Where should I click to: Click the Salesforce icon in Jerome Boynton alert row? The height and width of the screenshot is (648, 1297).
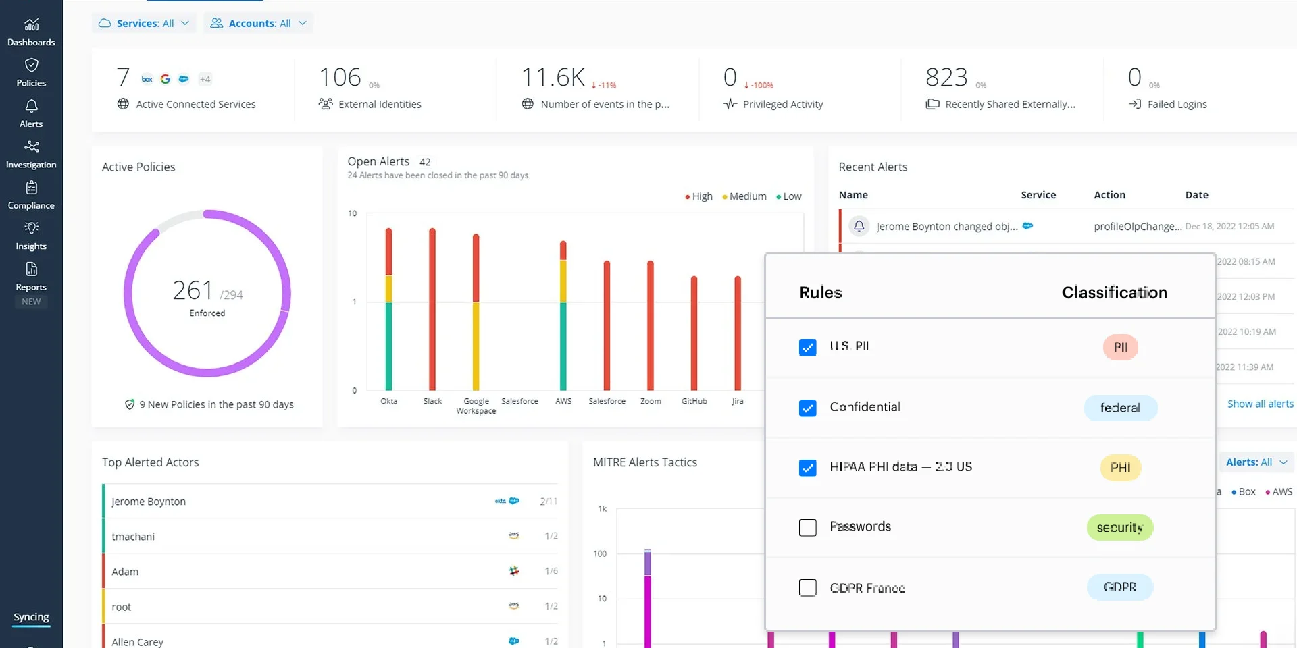1027,226
